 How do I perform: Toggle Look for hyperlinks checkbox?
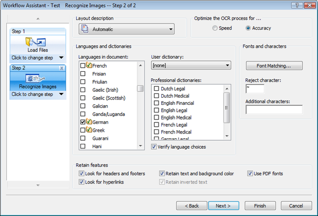click(82, 182)
